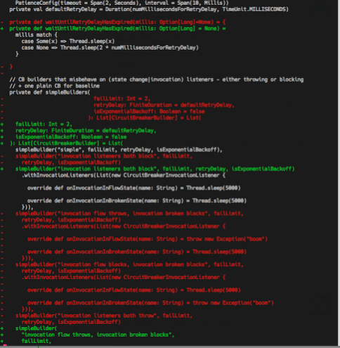The height and width of the screenshot is (348, 340).
Task: Click the 'case None => Thread.sleep(2 * ...)' line
Action: point(110,48)
